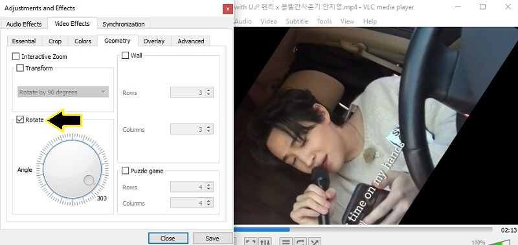The height and width of the screenshot is (245, 518).
Task: Open extended settings icon in VLC controls
Action: [265, 242]
